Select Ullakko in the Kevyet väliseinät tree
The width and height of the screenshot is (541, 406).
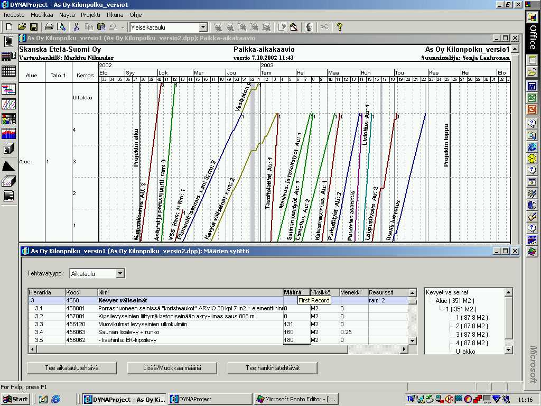click(465, 352)
